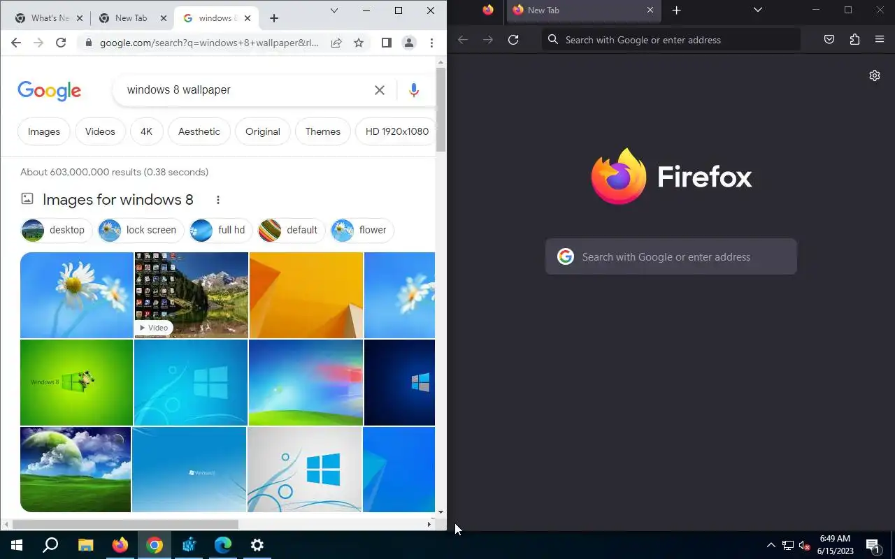Open green field with planet thumbnail
The image size is (895, 559).
(76, 470)
